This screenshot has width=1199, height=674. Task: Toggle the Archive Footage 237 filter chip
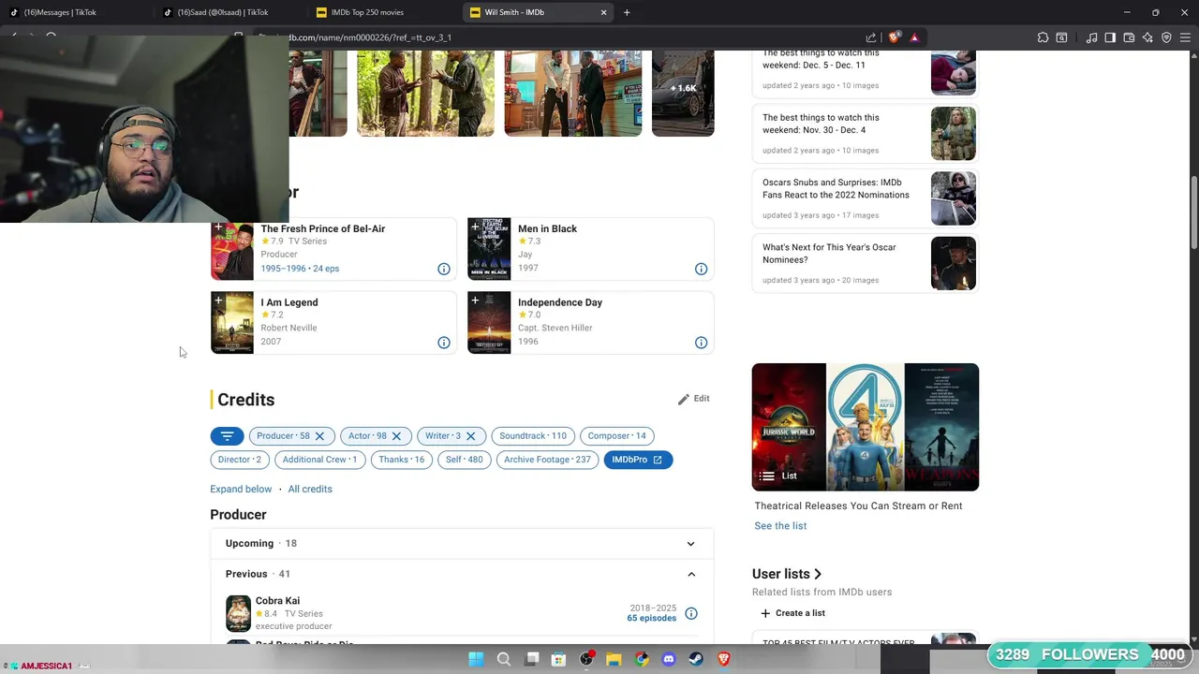(x=547, y=460)
